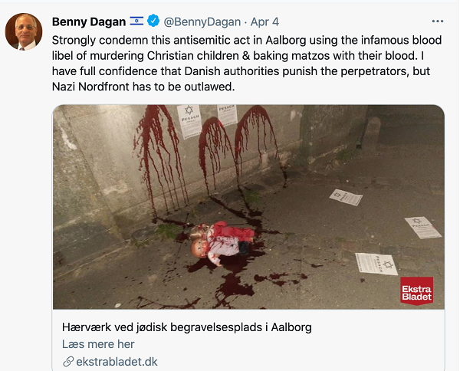
Task: Click the tweet text starting Strongly condemn
Action: point(247,64)
